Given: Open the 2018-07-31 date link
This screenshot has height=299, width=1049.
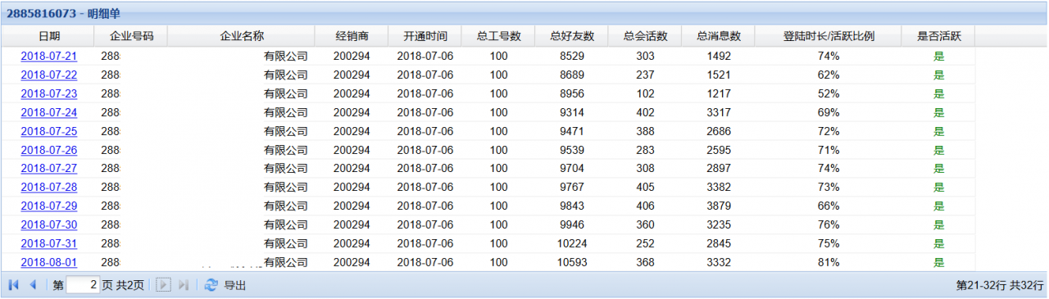Looking at the screenshot, I should coord(49,243).
